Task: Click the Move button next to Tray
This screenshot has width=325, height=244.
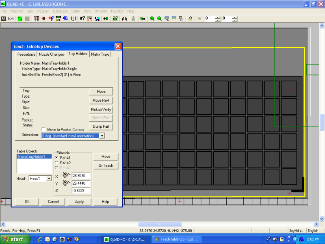Action: (x=101, y=91)
